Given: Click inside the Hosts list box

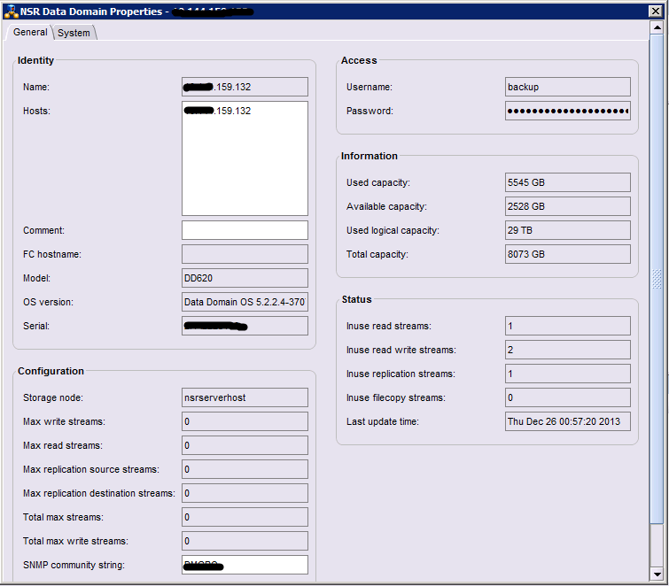Looking at the screenshot, I should click(x=245, y=159).
